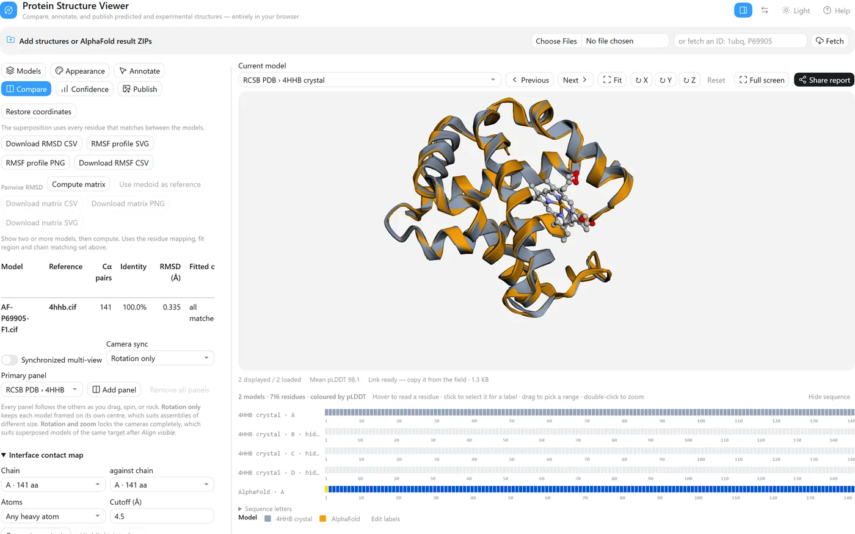The image size is (855, 534).
Task: Open the against chain dropdown
Action: click(162, 485)
